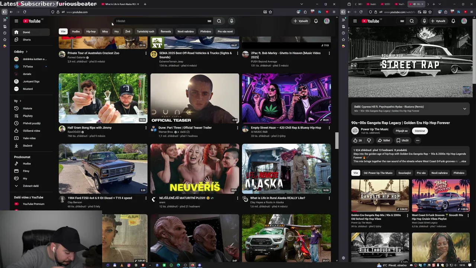Select Od: Power Up The Music chip
The height and width of the screenshot is (268, 476).
click(378, 173)
